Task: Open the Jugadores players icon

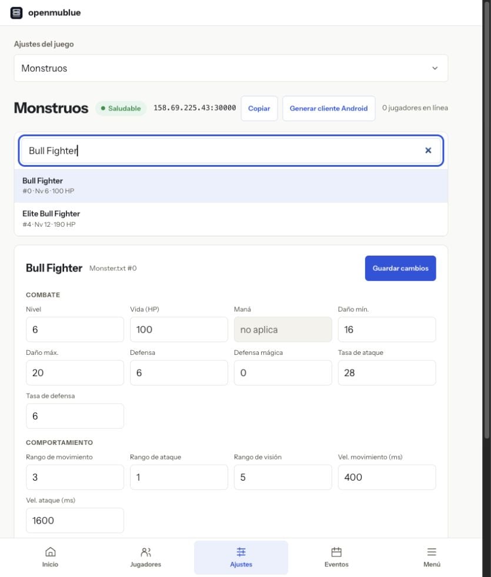Action: 145,552
